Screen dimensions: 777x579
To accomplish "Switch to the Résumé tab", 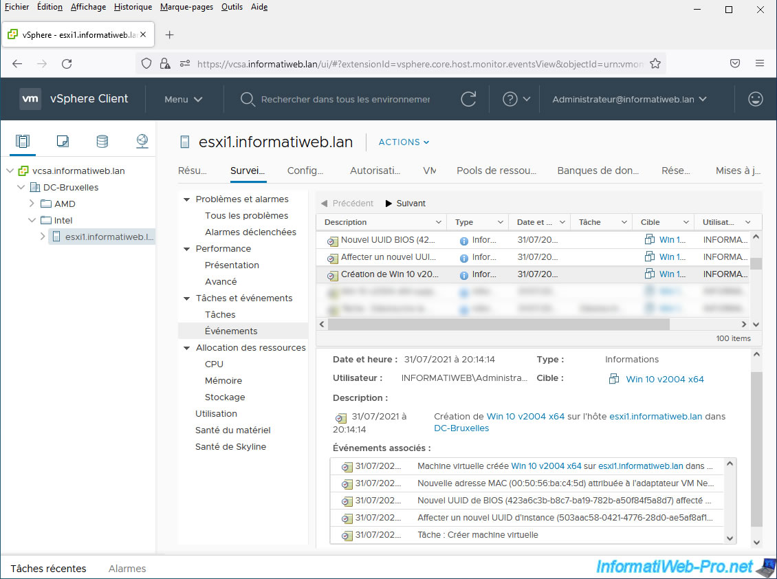I will pyautogui.click(x=193, y=171).
